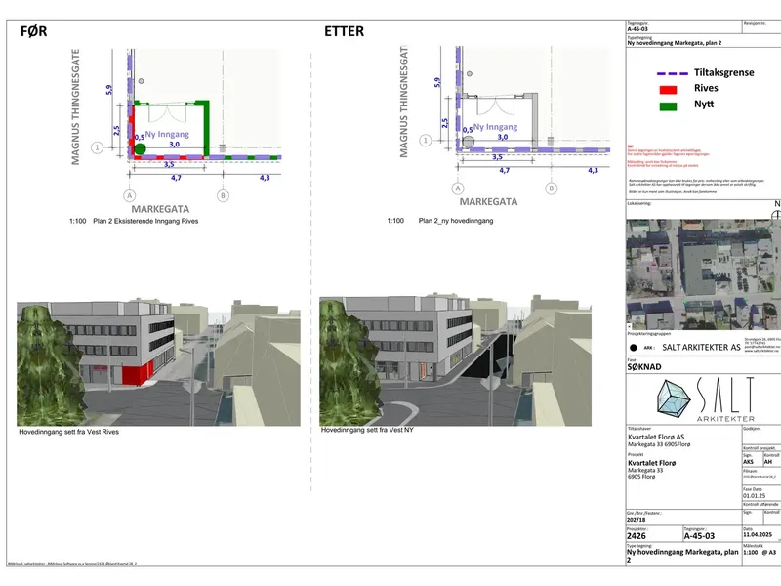Click bold 'Kvartalet Florø' project name
781x586 pixels.
(651, 463)
